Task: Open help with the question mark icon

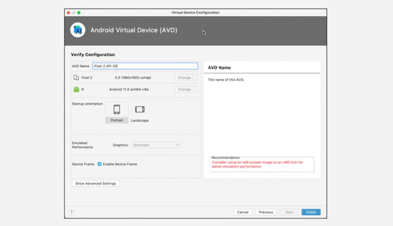Action: point(72,212)
